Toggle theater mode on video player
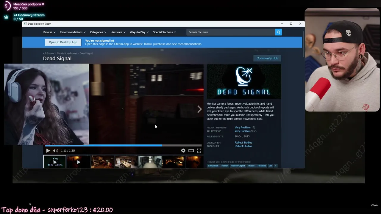The width and height of the screenshot is (381, 214). tap(191, 151)
